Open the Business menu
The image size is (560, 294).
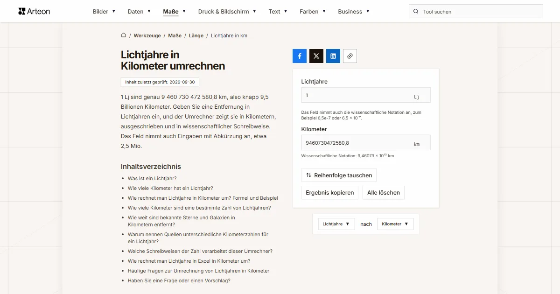(354, 12)
